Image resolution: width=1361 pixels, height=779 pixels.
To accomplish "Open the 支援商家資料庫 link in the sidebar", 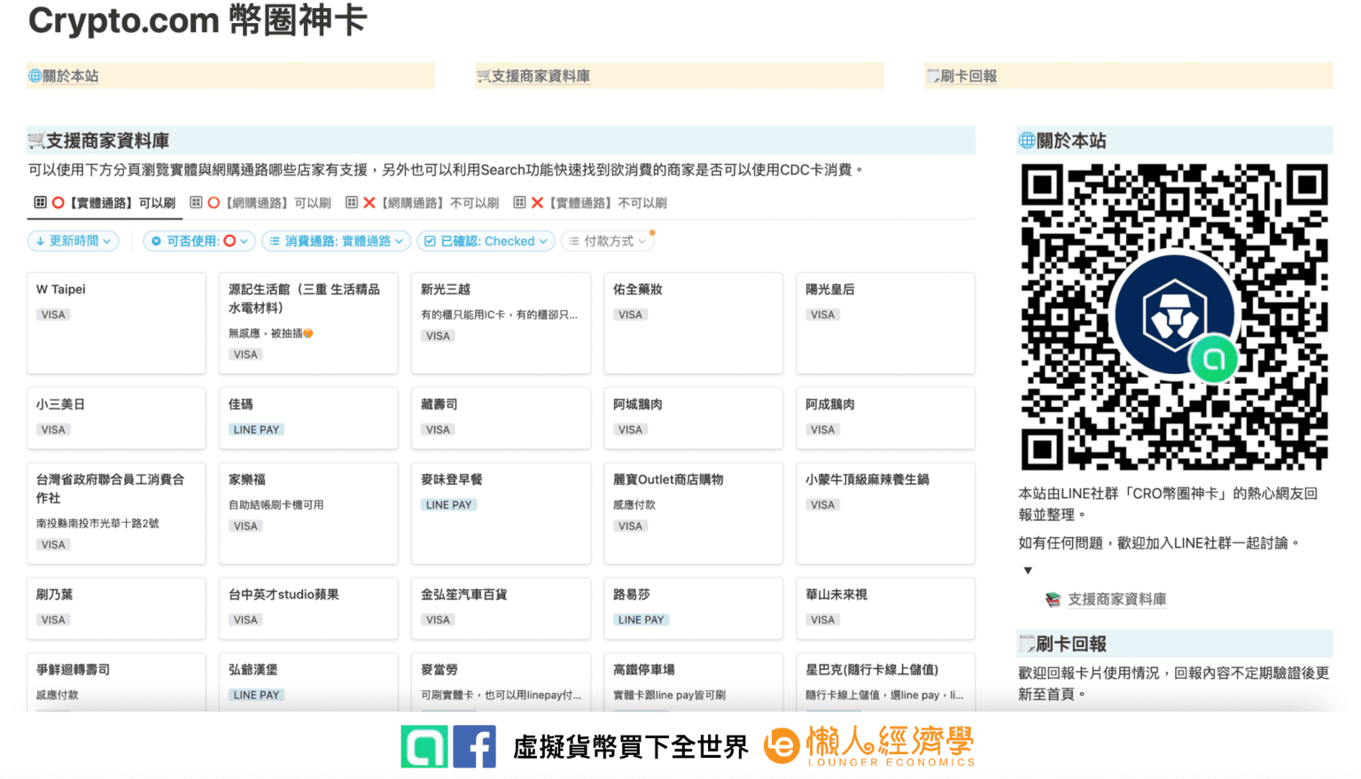I will (1116, 599).
